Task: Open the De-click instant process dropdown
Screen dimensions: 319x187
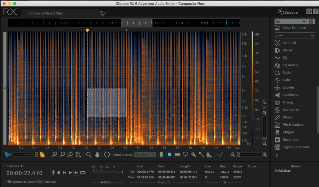Action: click(x=145, y=155)
